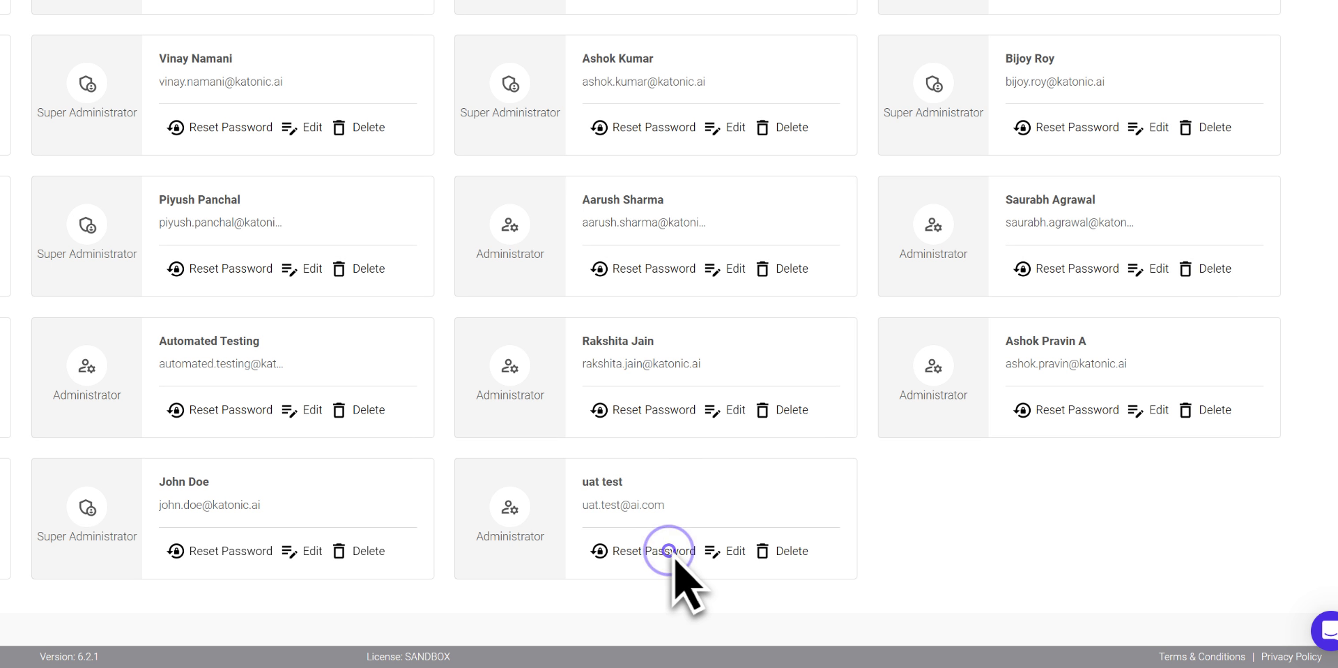Delete the Piyush Panchal account
This screenshot has height=668, width=1338.
[358, 269]
